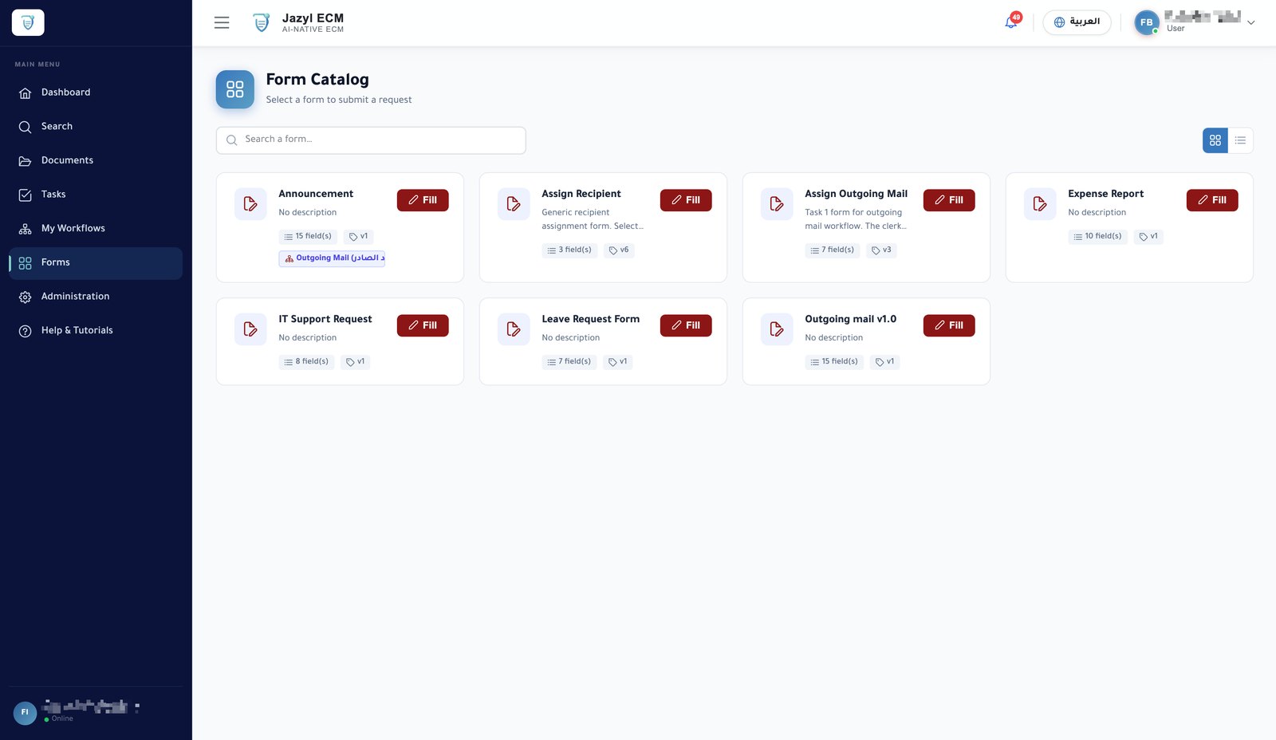The height and width of the screenshot is (740, 1276).
Task: Open Documents section
Action: pos(96,160)
